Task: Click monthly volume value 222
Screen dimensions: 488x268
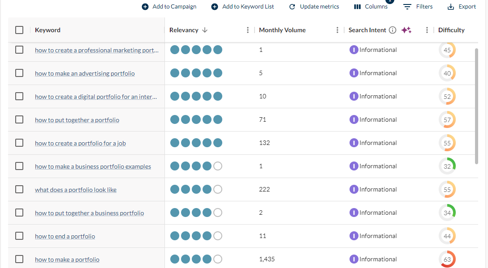Action: (264, 189)
